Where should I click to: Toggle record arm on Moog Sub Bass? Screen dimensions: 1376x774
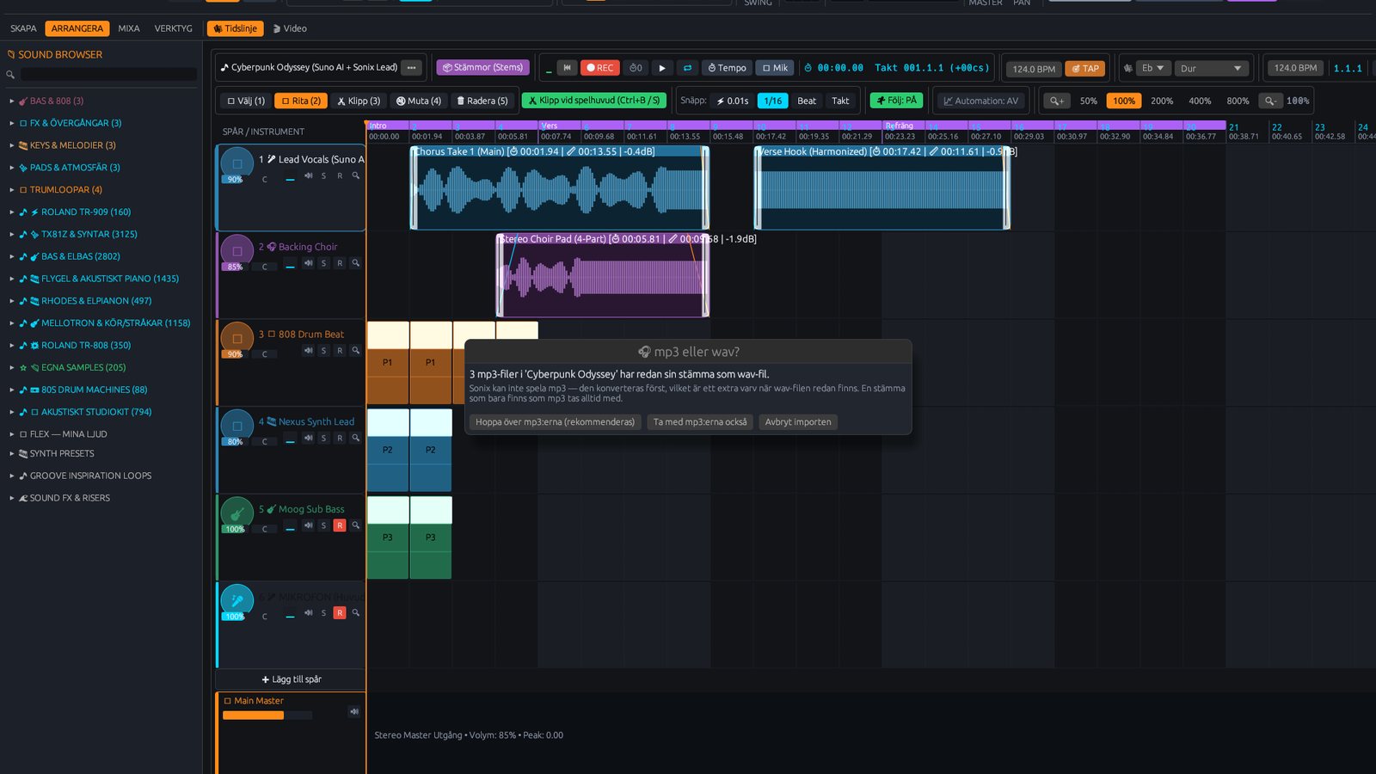click(x=340, y=525)
